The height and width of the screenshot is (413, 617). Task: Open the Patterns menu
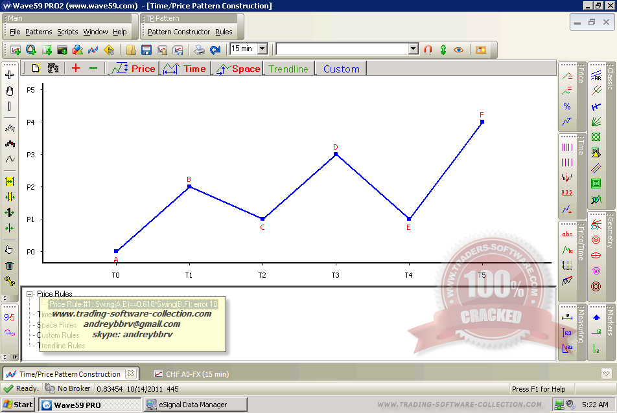39,32
